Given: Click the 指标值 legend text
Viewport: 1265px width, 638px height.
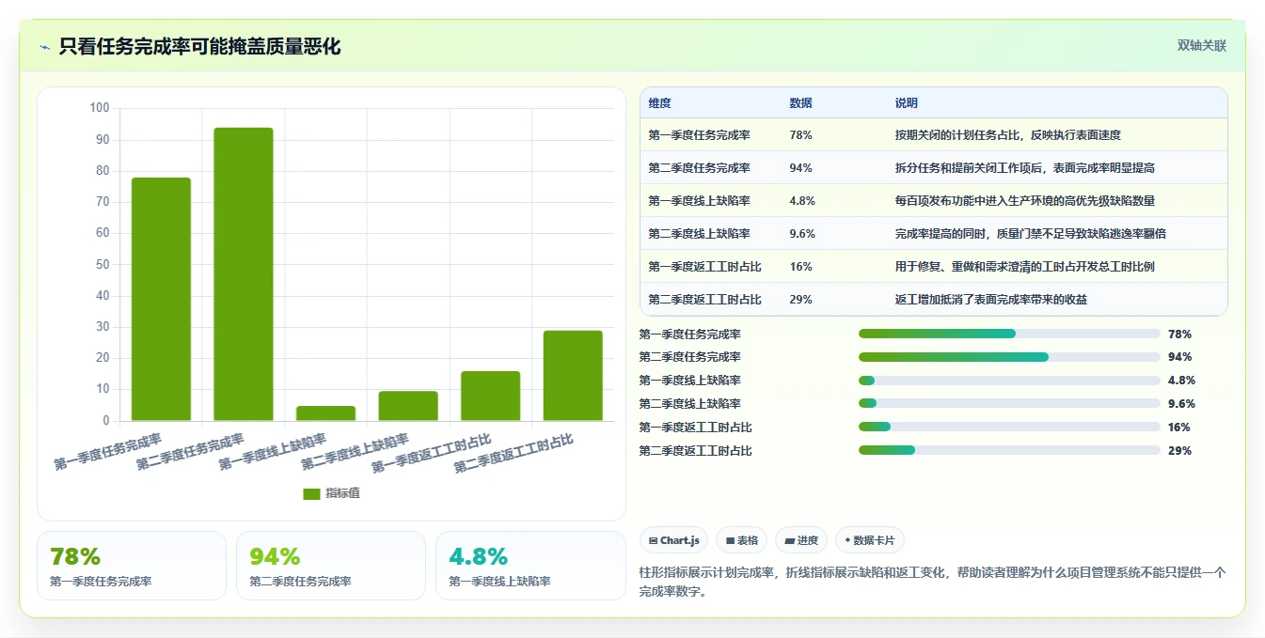Looking at the screenshot, I should click(x=342, y=494).
